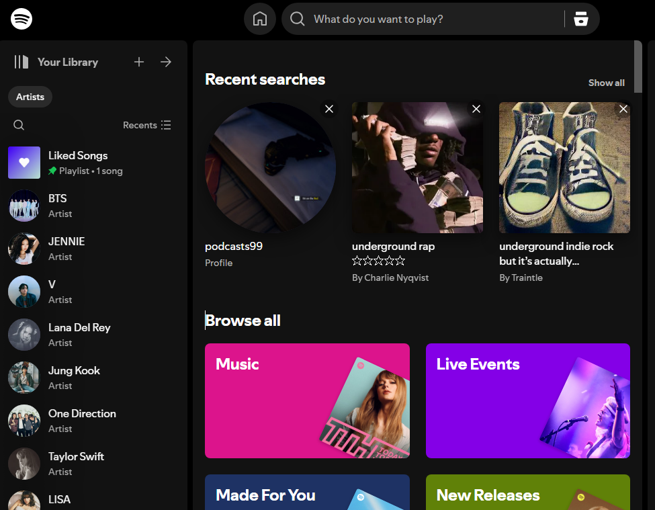Open Lana Del Rey artist page
655x510 pixels.
click(93, 335)
